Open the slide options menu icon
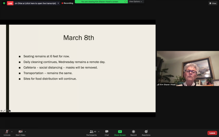The width and height of the screenshot is (219, 137). click(7, 111)
